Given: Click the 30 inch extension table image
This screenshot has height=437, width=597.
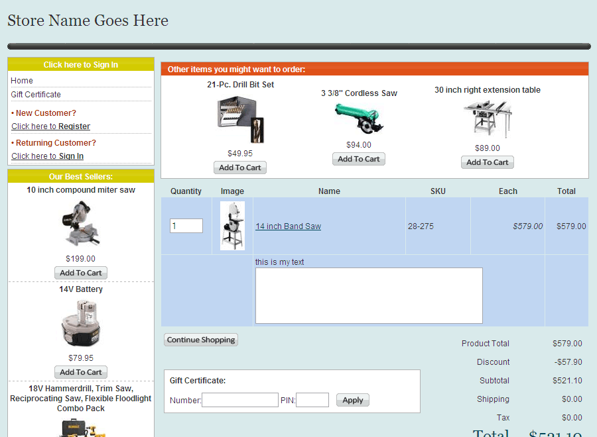Looking at the screenshot, I should pyautogui.click(x=488, y=119).
